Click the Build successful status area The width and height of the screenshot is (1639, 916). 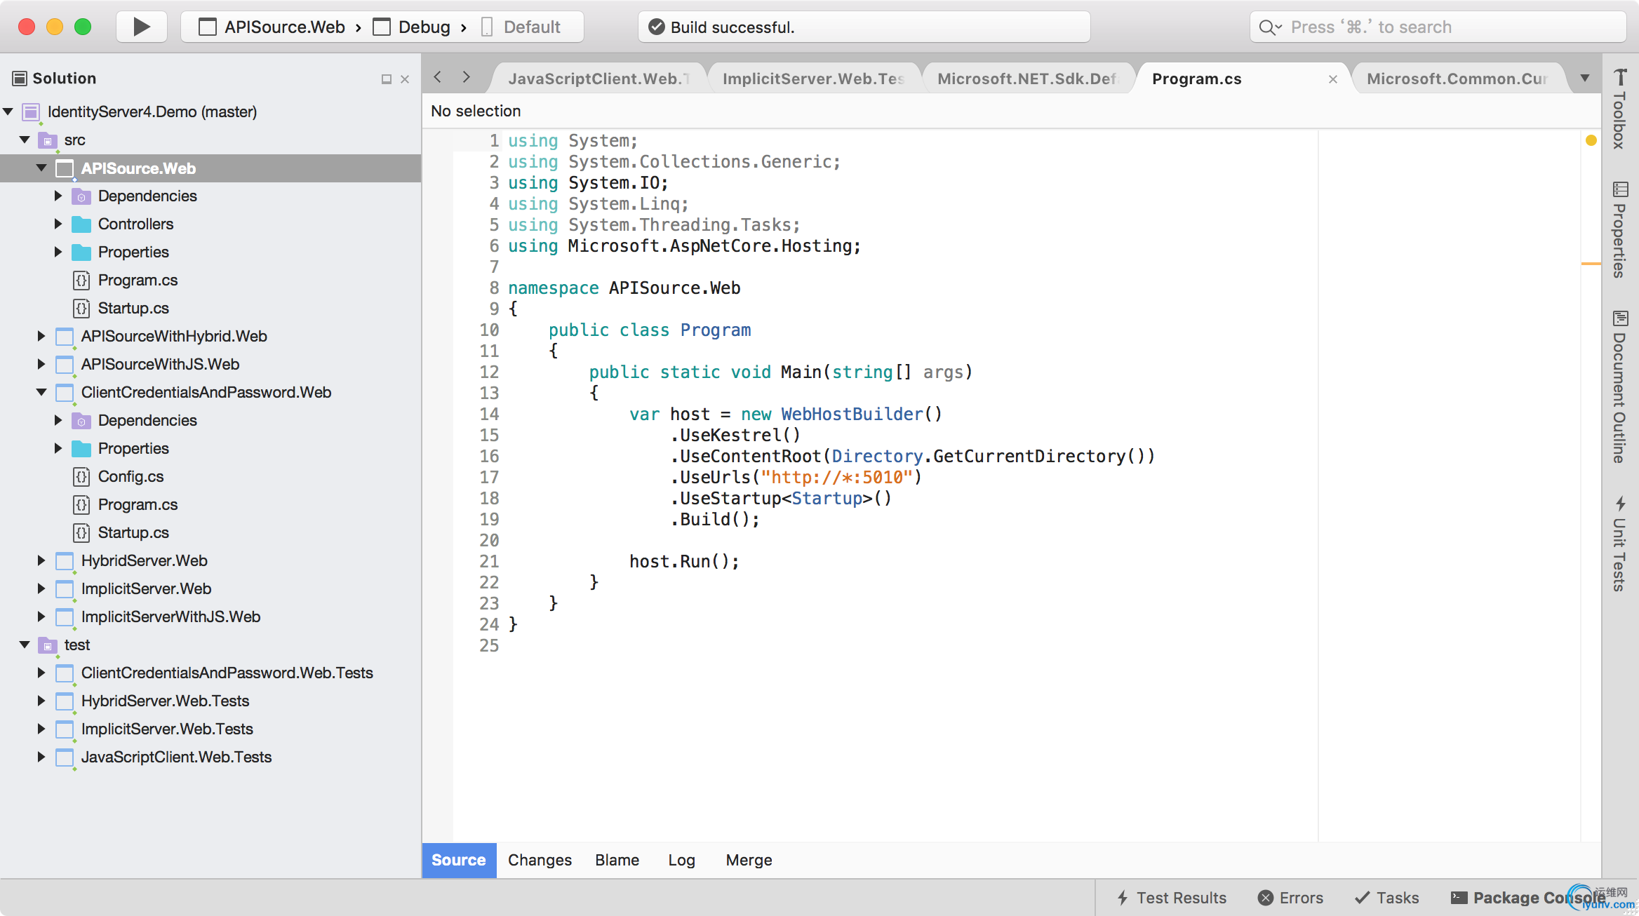tap(864, 27)
